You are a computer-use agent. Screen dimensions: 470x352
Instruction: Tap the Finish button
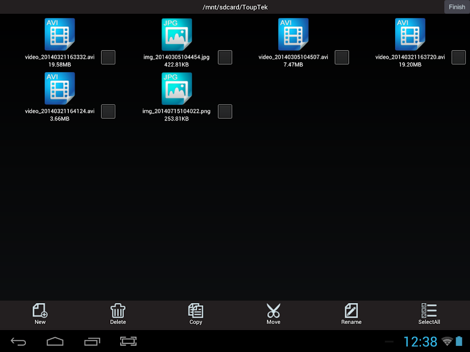coord(457,7)
